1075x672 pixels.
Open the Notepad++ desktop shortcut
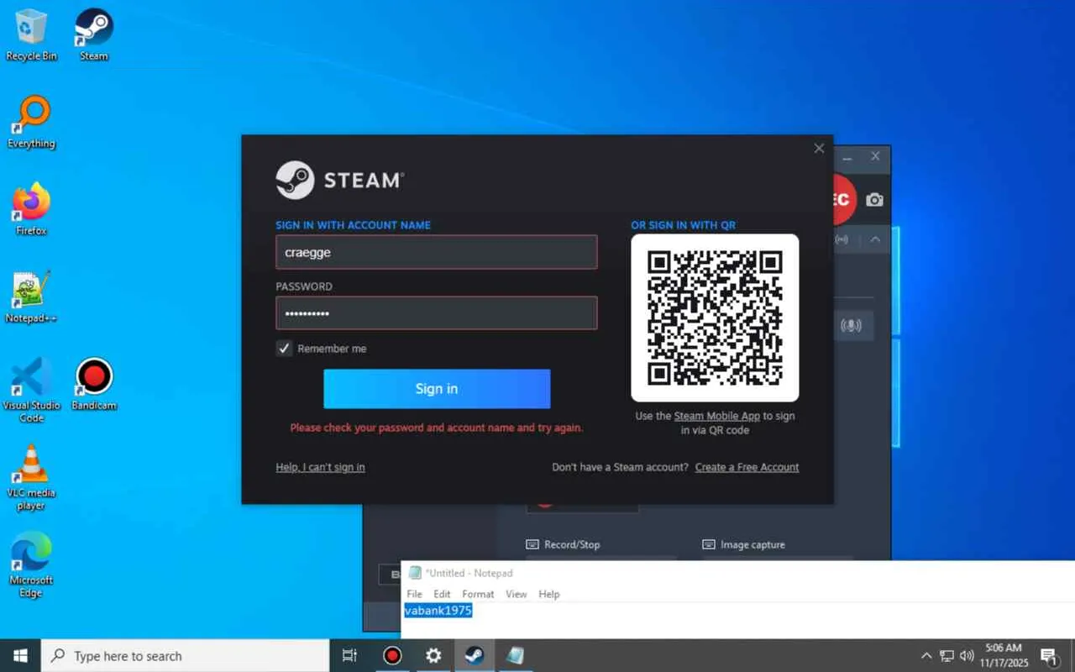pos(31,297)
